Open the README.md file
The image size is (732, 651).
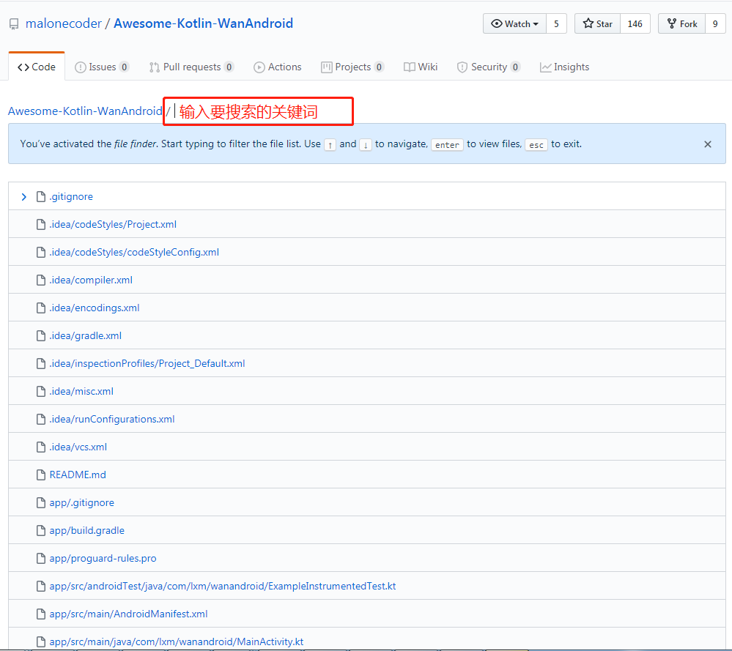tap(78, 475)
